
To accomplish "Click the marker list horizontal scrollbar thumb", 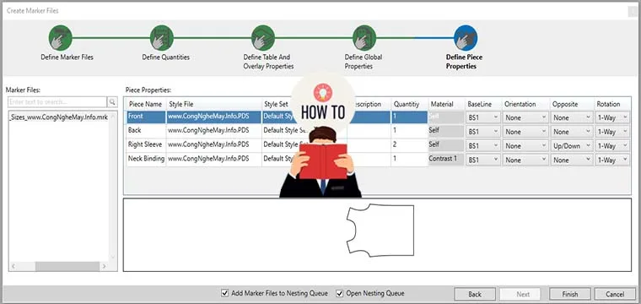I will coord(67,266).
